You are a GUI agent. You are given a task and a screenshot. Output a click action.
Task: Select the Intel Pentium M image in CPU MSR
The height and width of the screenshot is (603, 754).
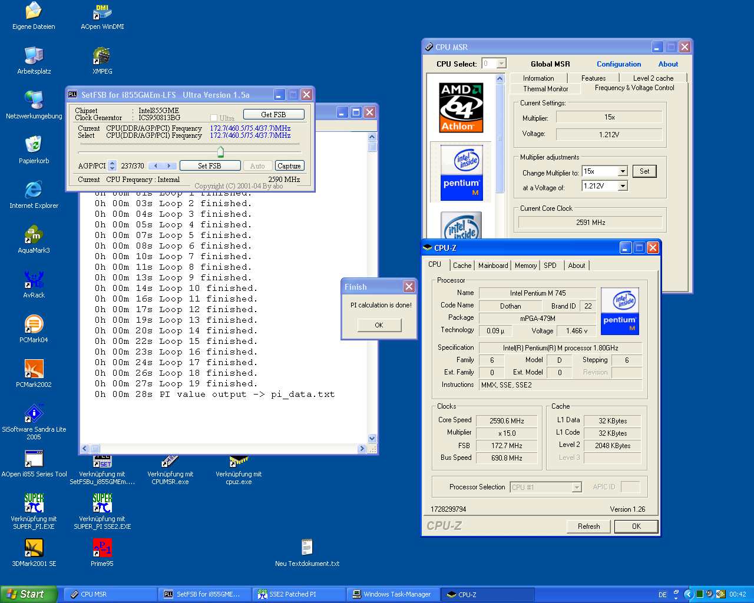(x=461, y=173)
